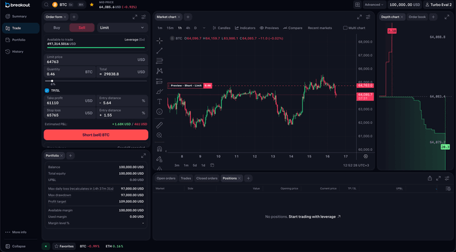
Task: Select the Sell side toggle
Action: pos(82,27)
